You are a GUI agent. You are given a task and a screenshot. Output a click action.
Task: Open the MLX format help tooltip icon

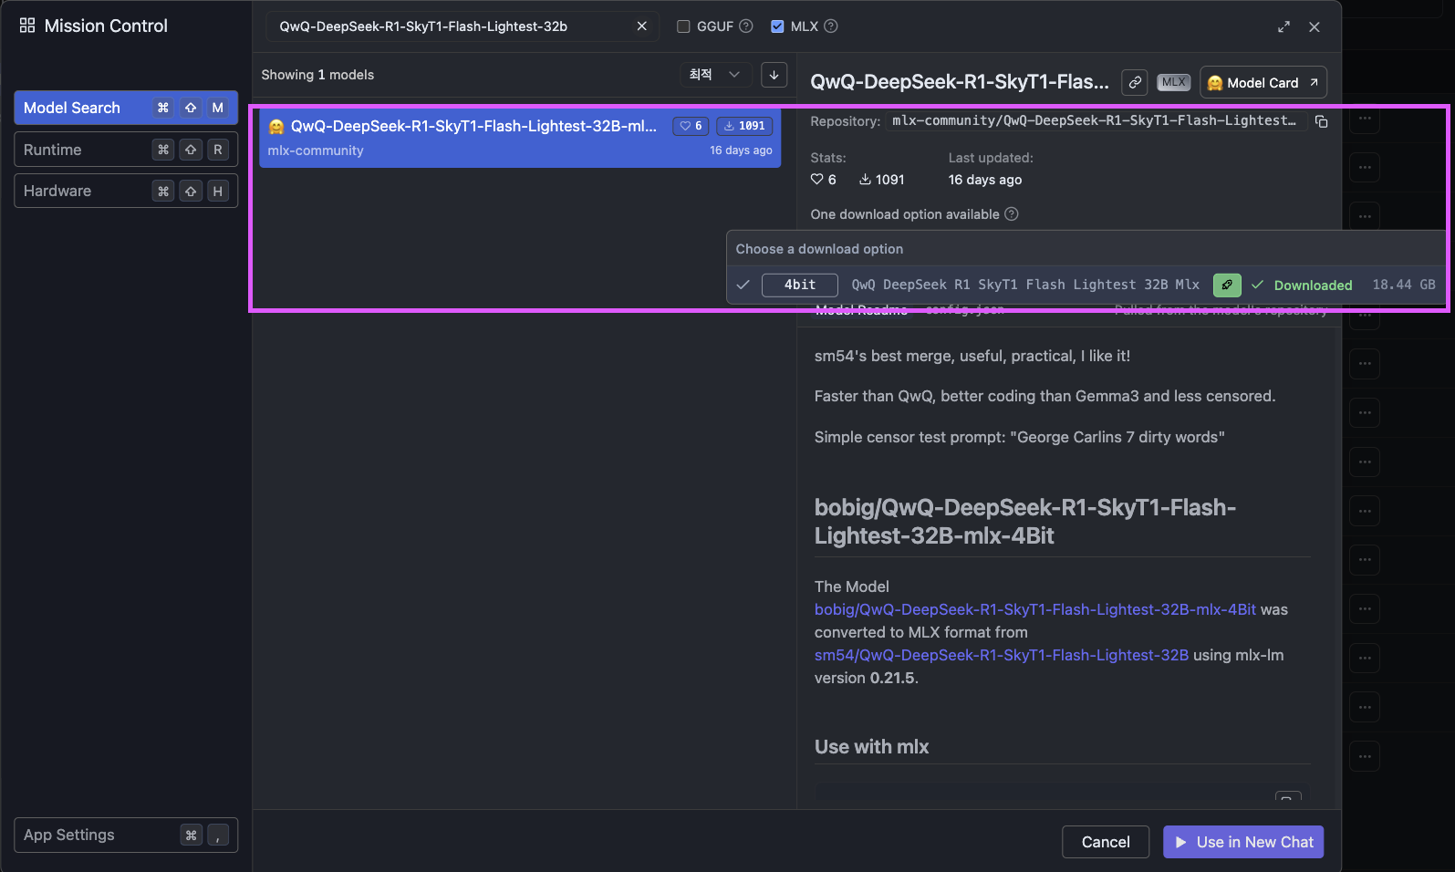(x=831, y=26)
